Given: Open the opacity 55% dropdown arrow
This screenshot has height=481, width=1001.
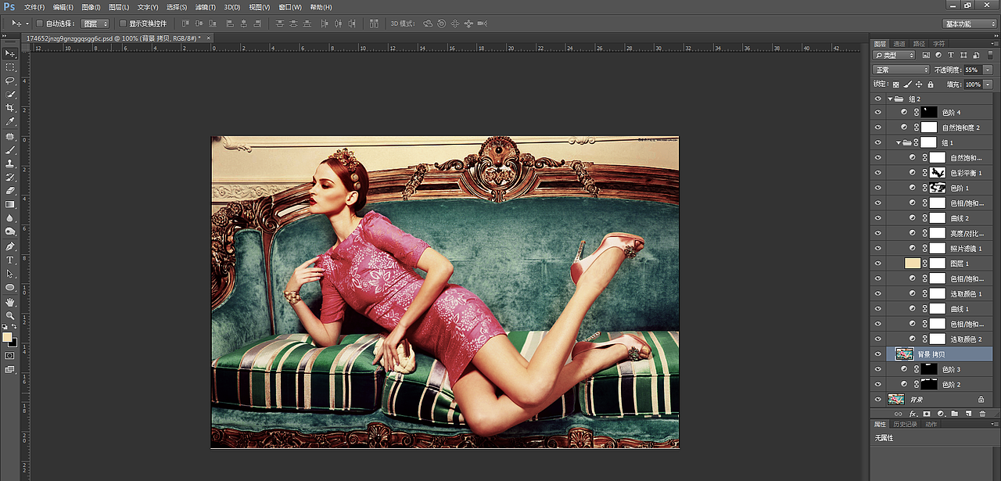Looking at the screenshot, I should point(988,70).
